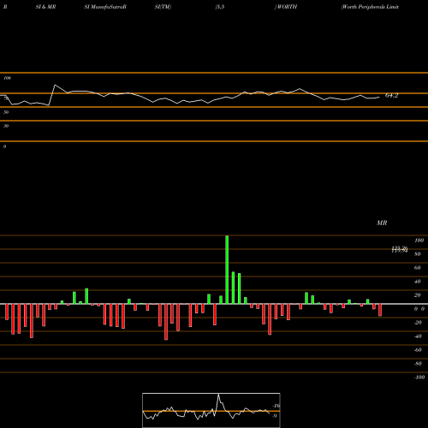Screen dimensions: 428x428
Task: Click the RSI line peak near left
Action: [55, 85]
